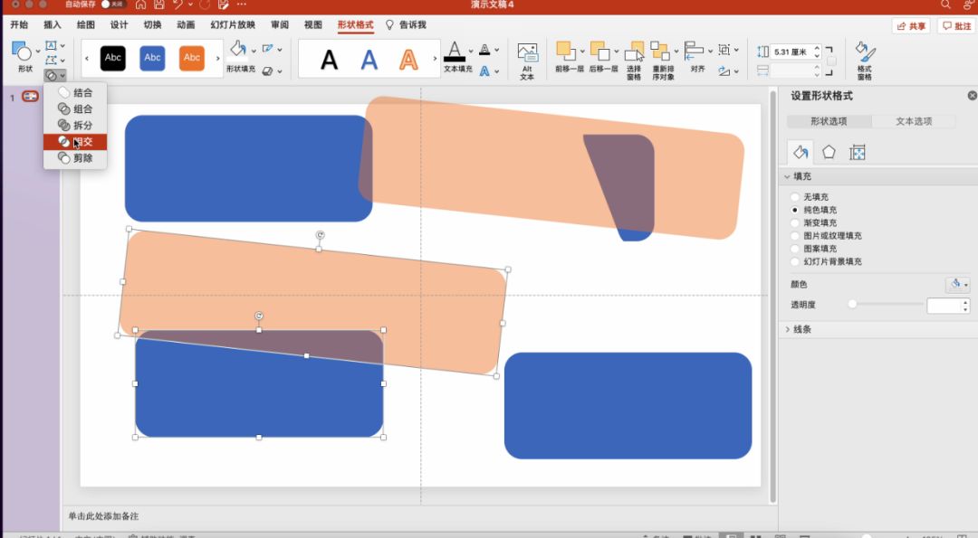
Task: Toggle the lock aspect ratio checkbox
Action: [x=831, y=61]
